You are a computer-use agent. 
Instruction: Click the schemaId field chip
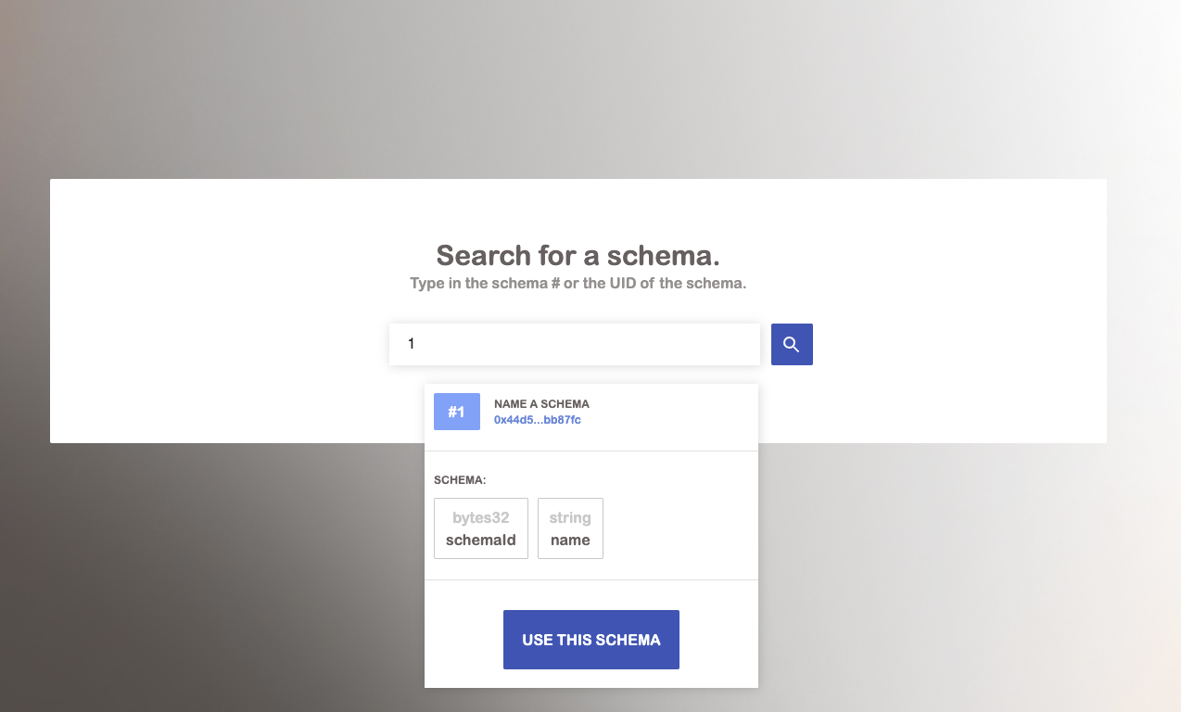coord(480,528)
